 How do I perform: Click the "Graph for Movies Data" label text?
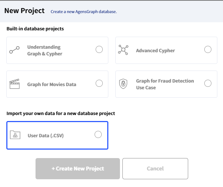pyautogui.click(x=52, y=84)
